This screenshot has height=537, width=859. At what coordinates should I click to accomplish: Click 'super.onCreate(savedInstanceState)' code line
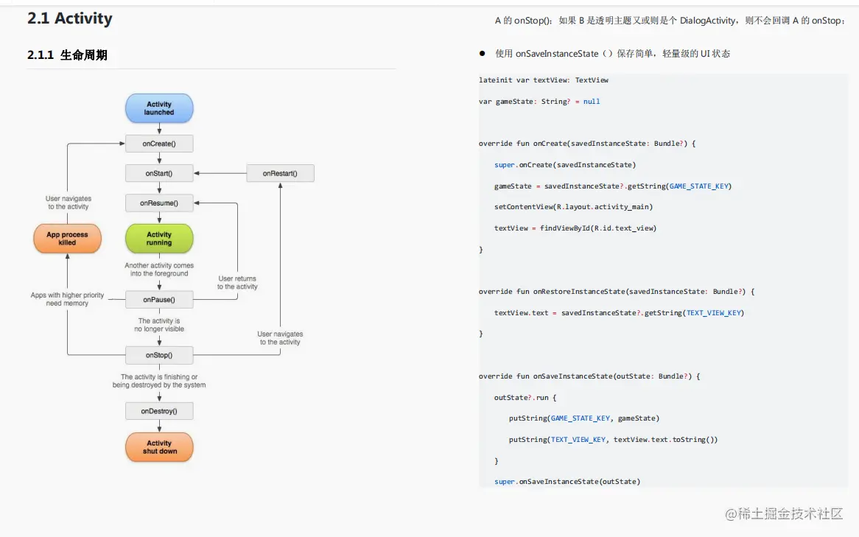(565, 165)
